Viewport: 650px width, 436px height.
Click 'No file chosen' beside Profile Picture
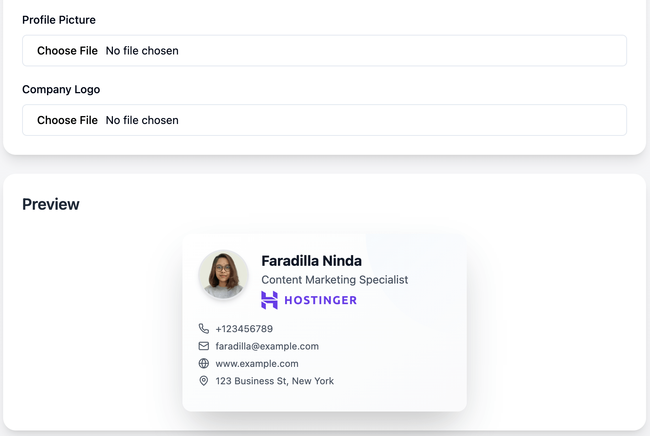142,51
